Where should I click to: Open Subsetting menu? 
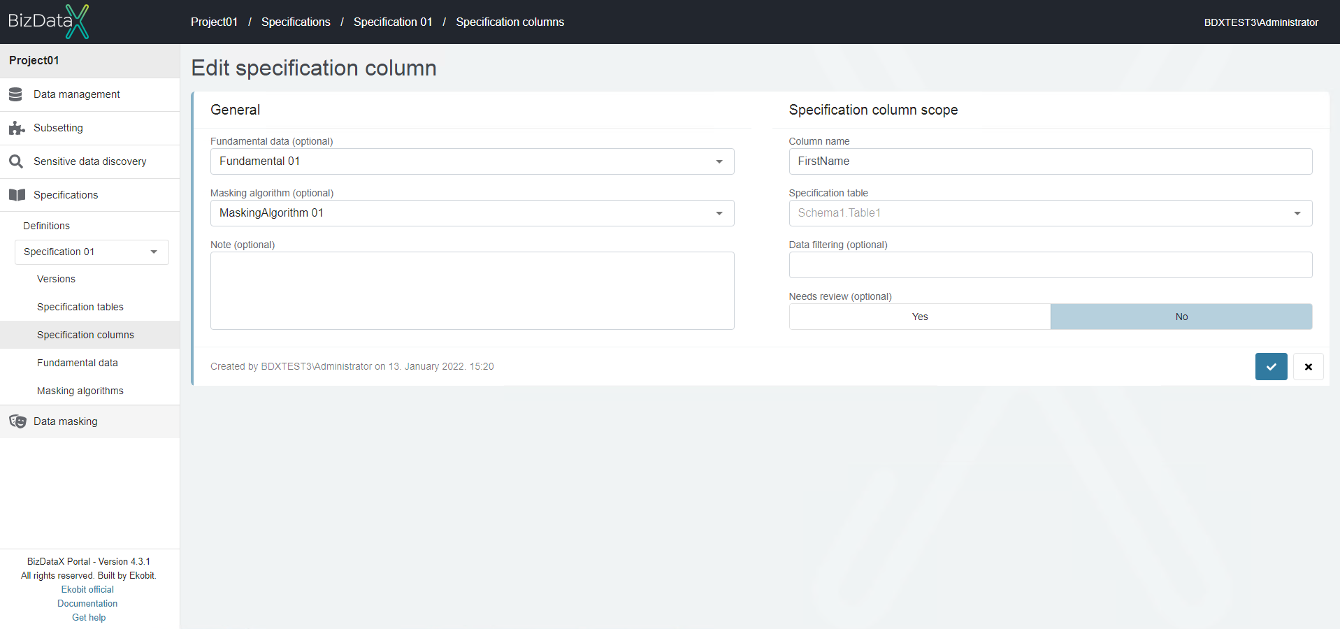pyautogui.click(x=89, y=128)
